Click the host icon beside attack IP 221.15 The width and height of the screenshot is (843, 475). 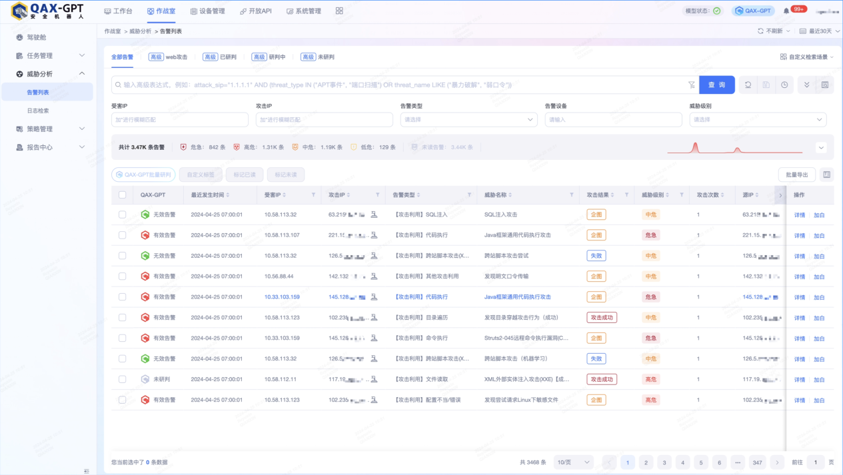(x=374, y=235)
